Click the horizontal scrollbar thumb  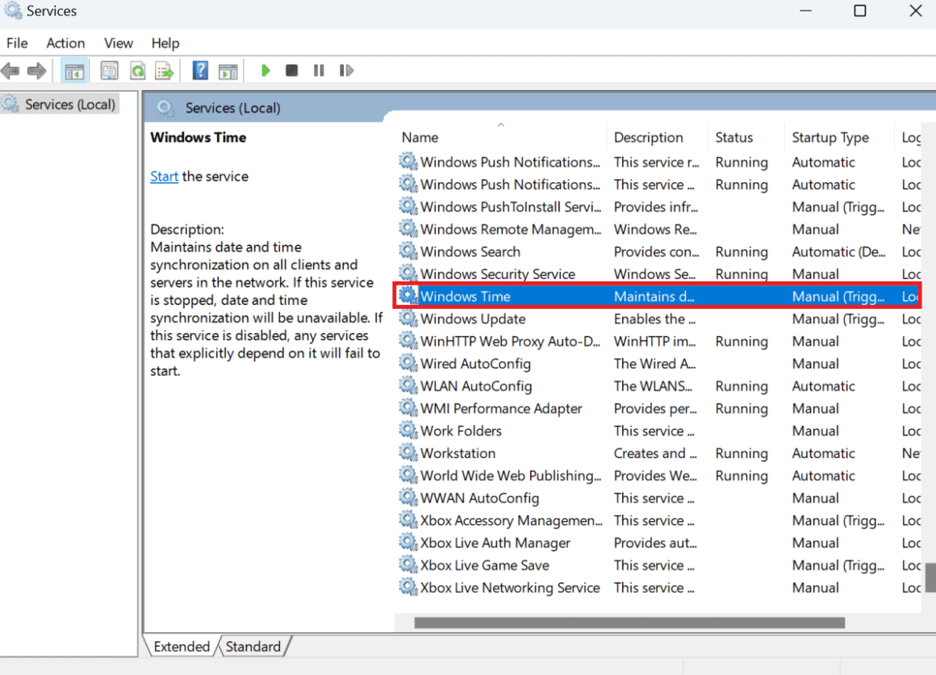[629, 623]
